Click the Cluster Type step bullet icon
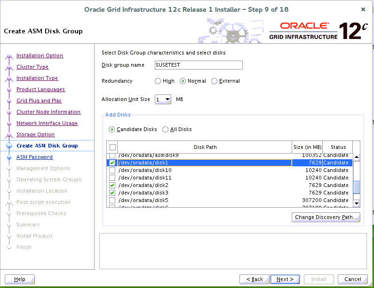The width and height of the screenshot is (374, 288). click(x=9, y=67)
